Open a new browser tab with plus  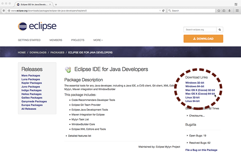[56, 5]
